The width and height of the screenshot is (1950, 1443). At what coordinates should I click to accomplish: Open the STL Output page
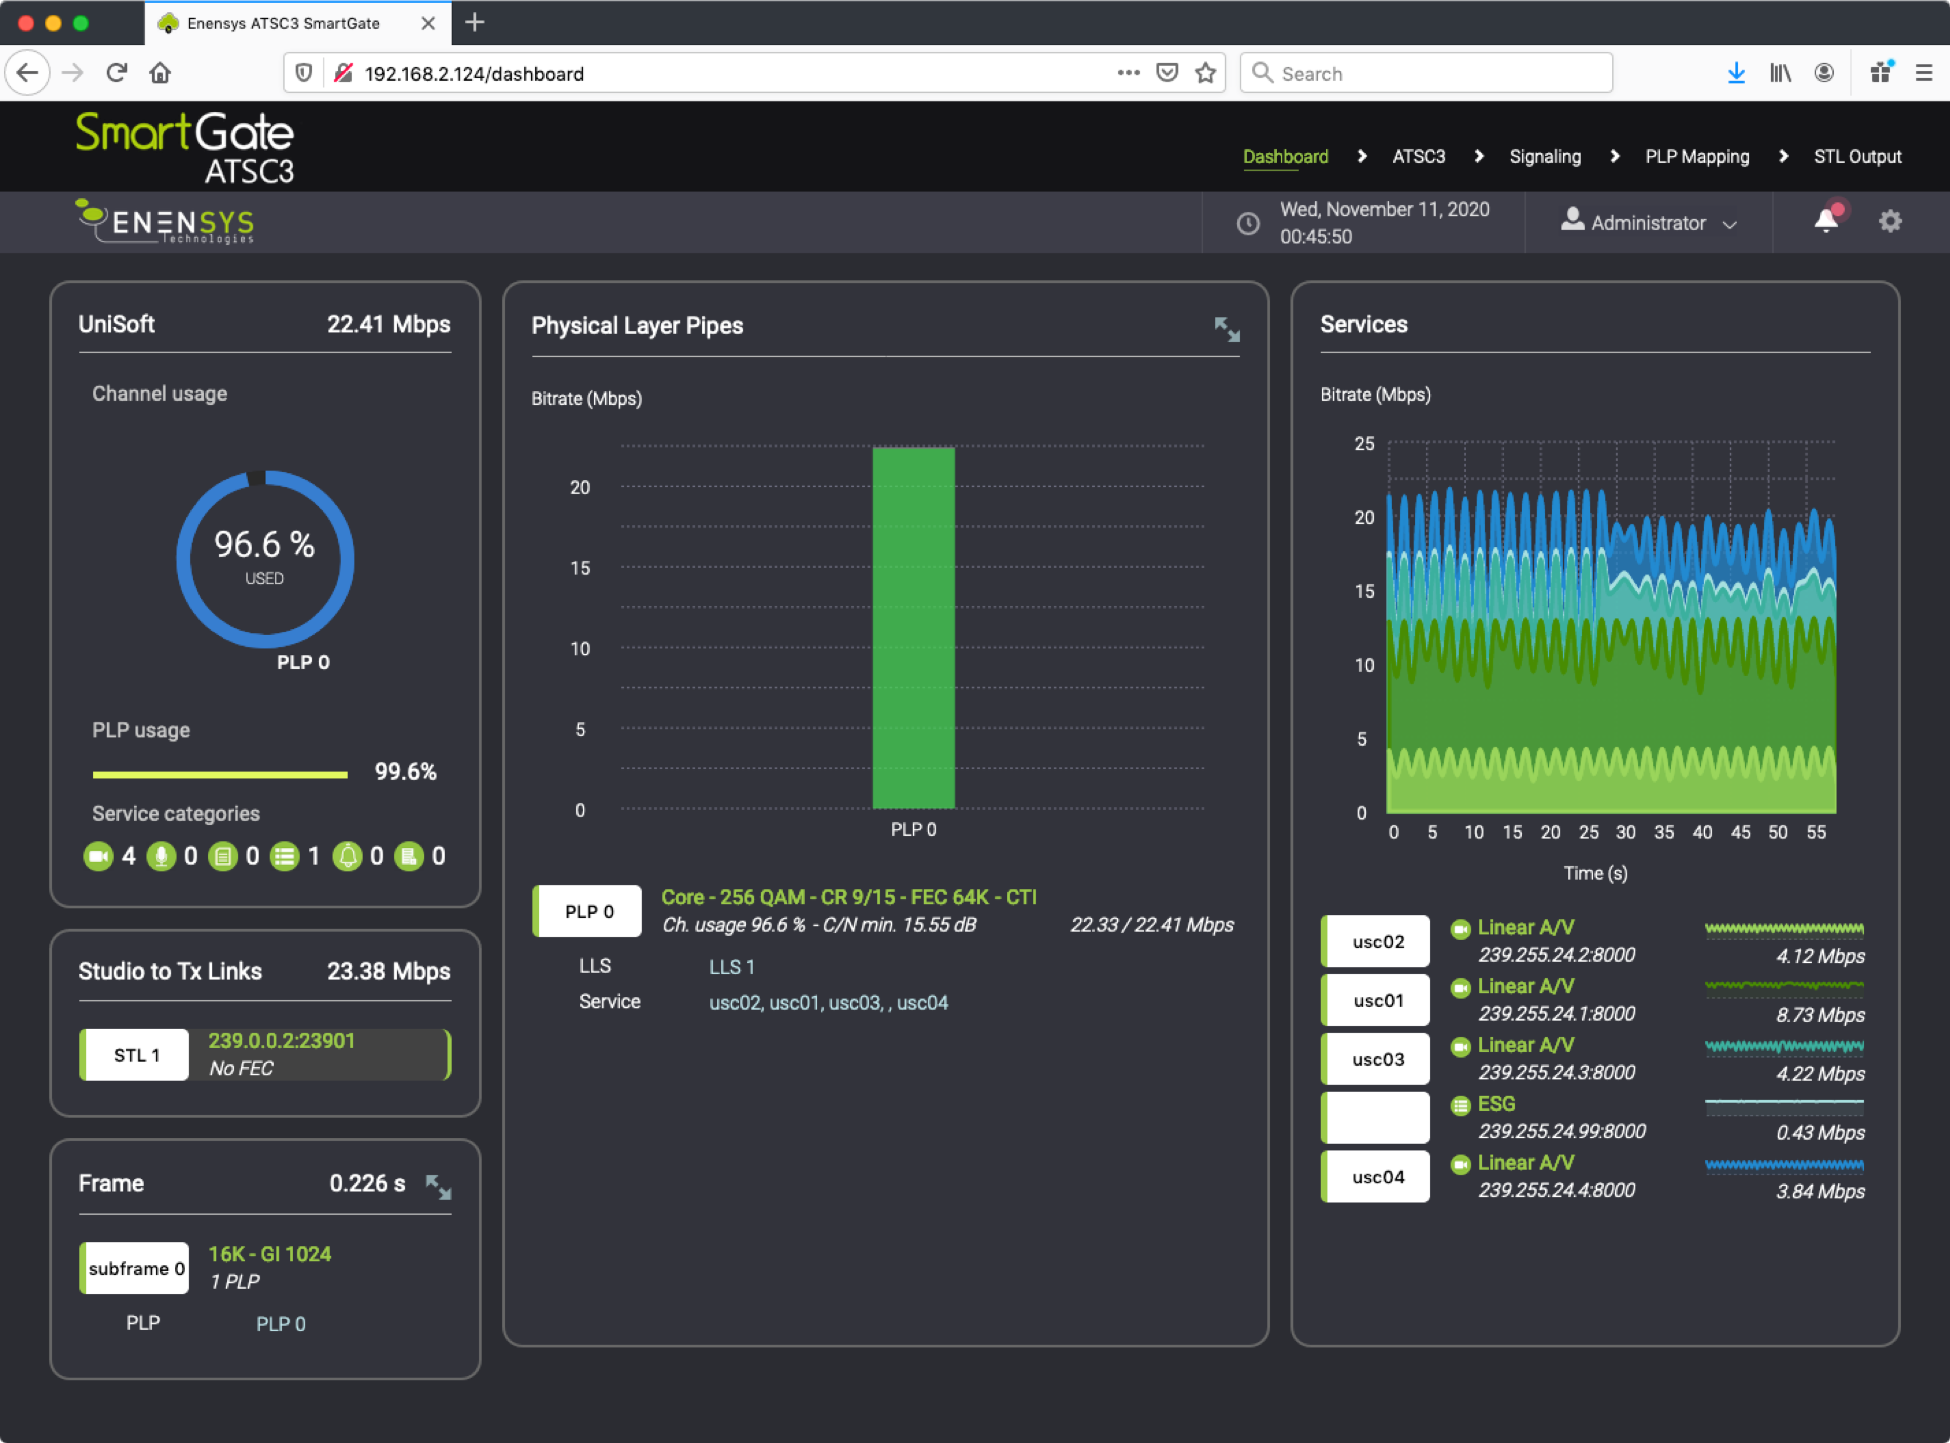(x=1857, y=156)
